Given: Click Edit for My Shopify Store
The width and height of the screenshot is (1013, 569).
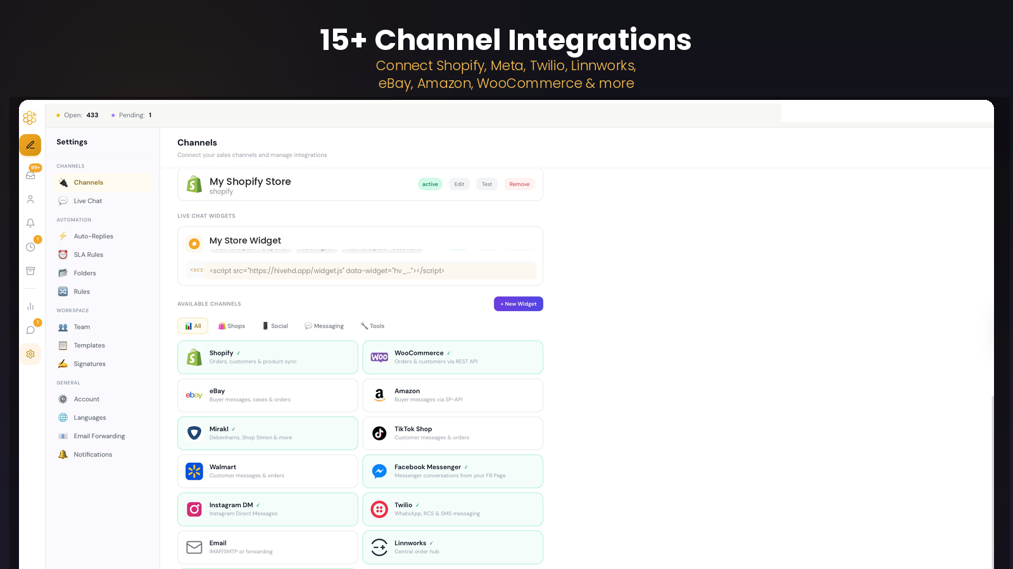Looking at the screenshot, I should coord(459,185).
